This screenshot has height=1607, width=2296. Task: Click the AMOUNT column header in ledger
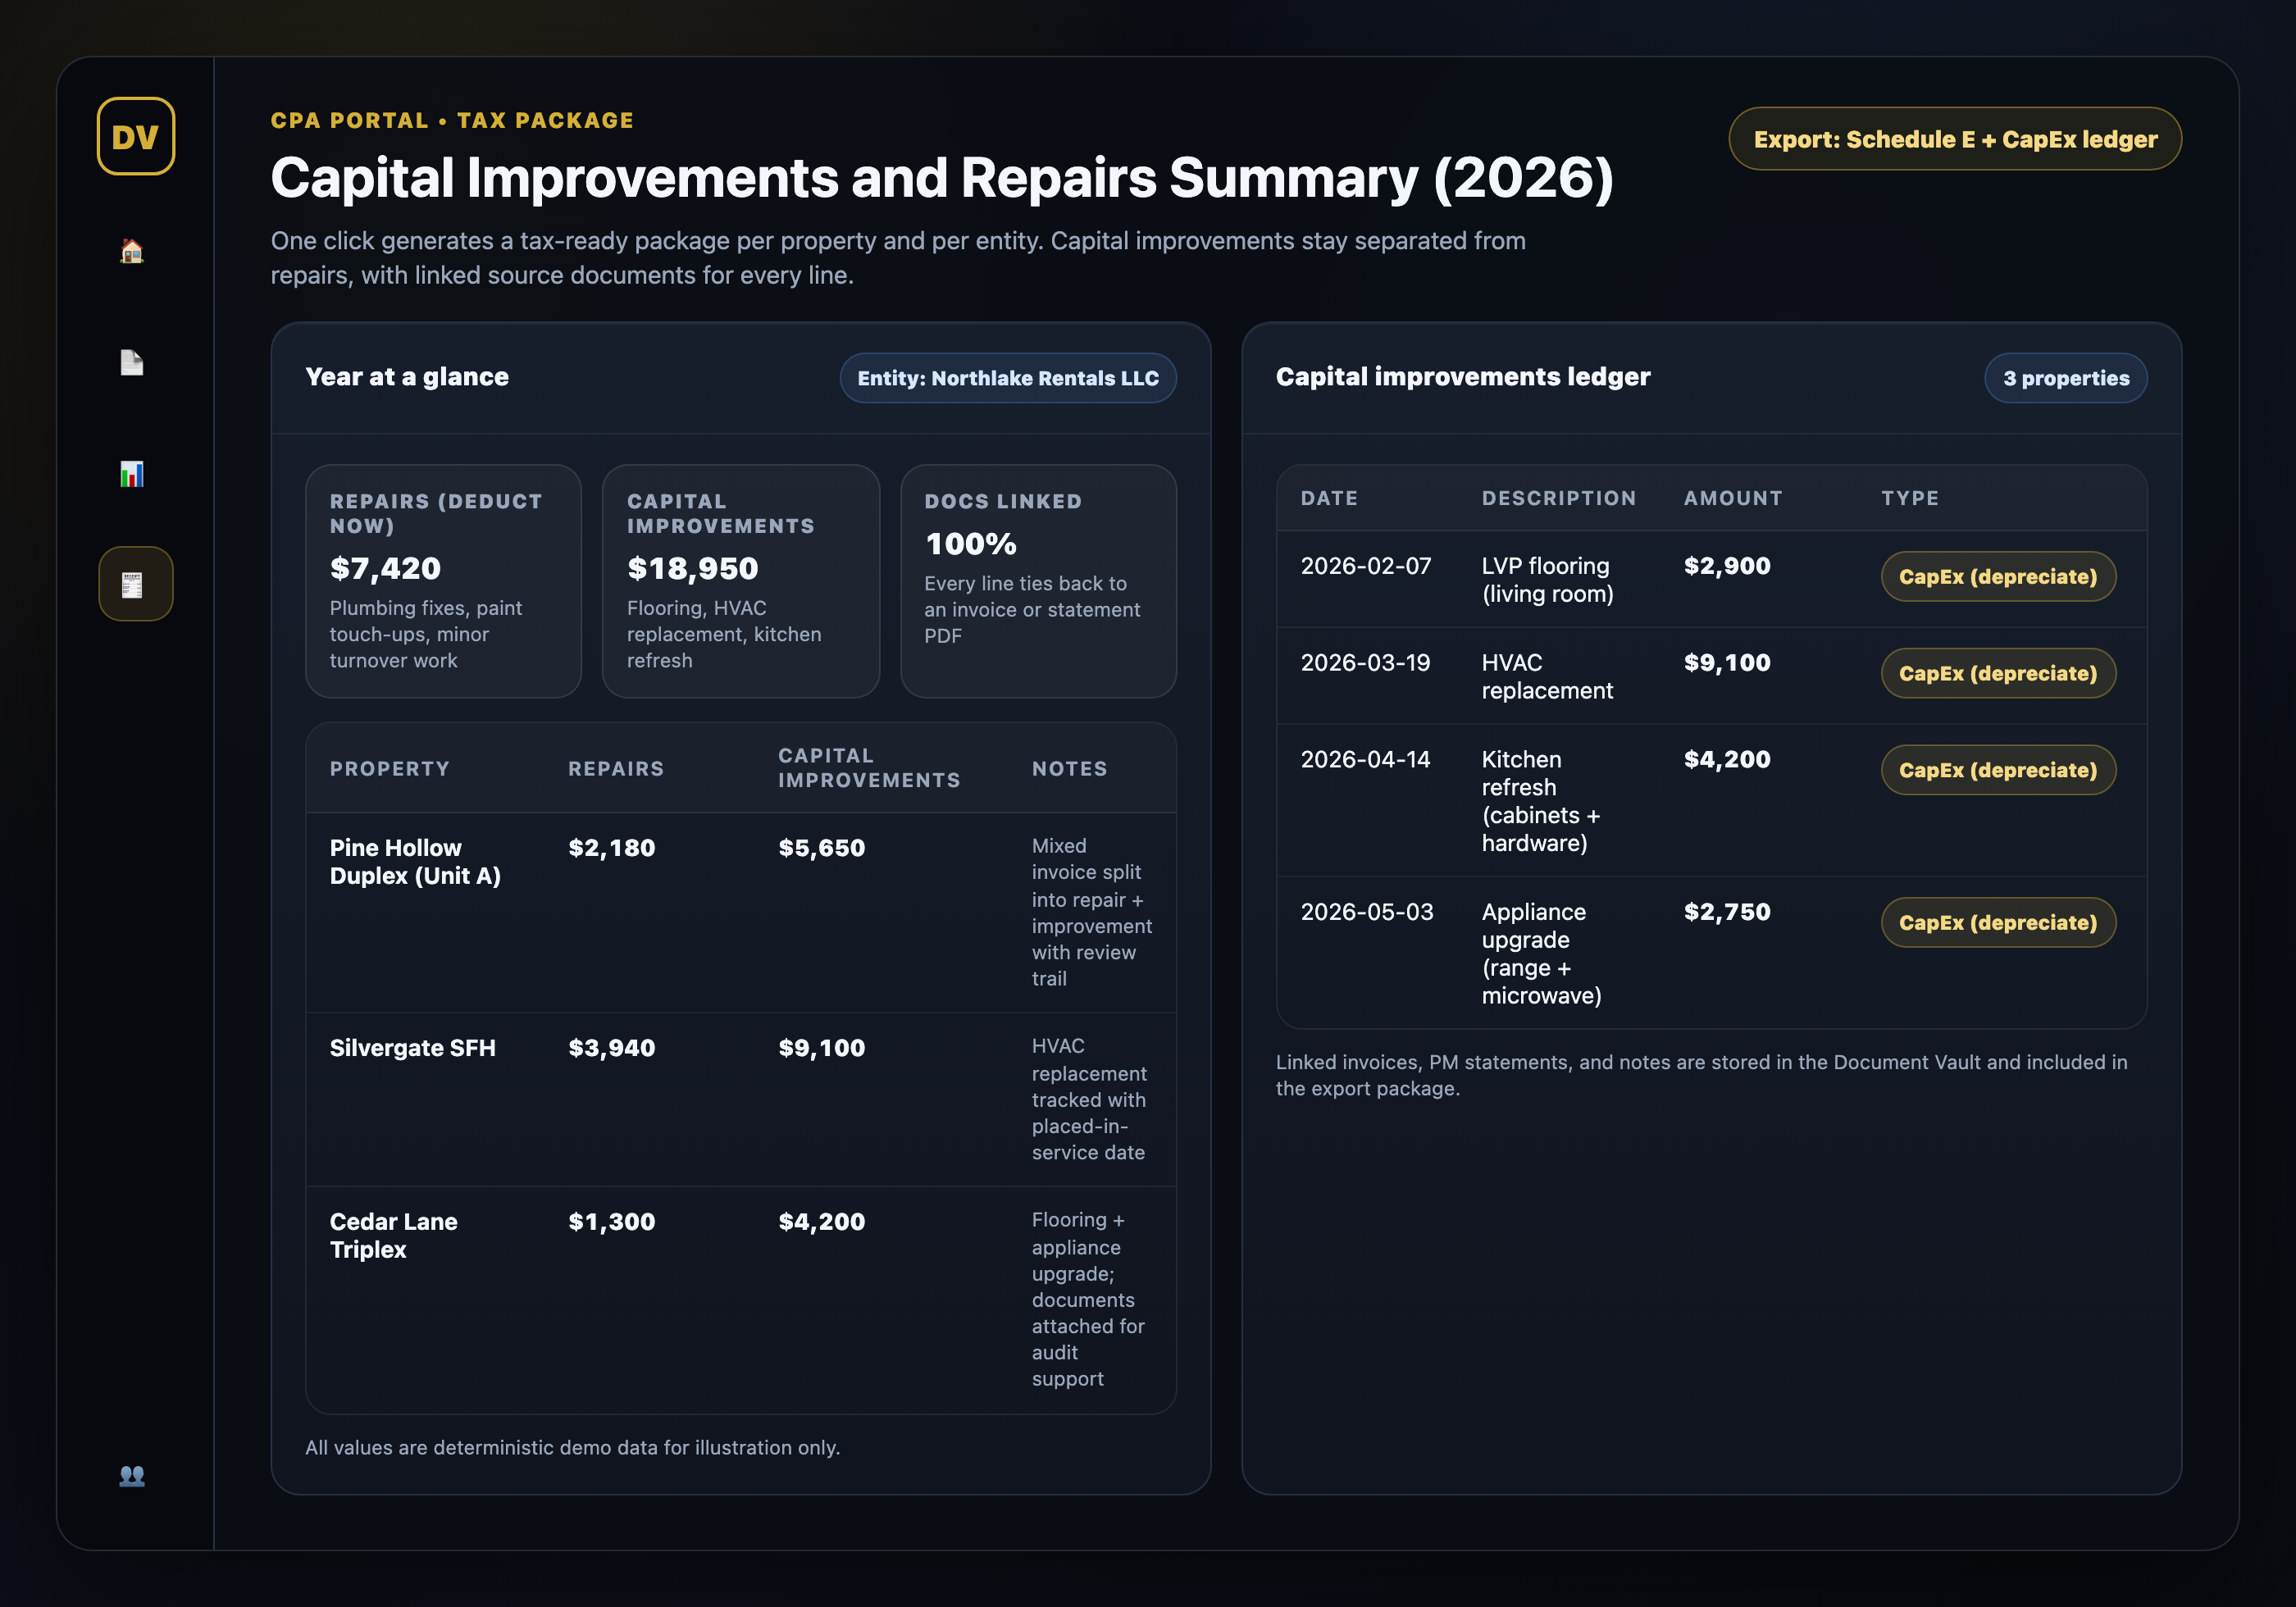click(1732, 498)
